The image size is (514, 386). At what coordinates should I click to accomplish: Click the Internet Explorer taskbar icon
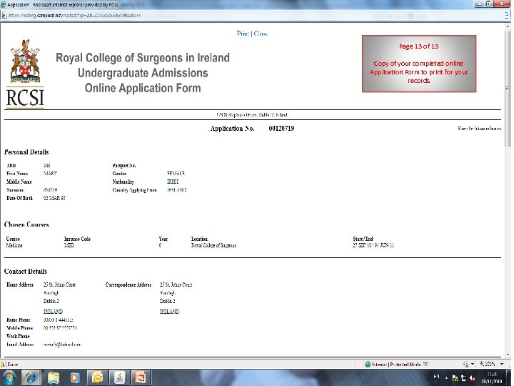tap(31, 378)
